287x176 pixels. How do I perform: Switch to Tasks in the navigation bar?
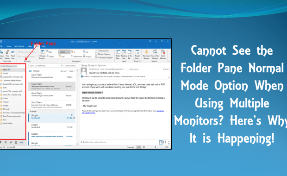click(16, 142)
